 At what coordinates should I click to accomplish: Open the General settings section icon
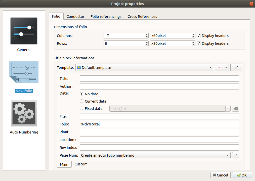[x=24, y=31]
